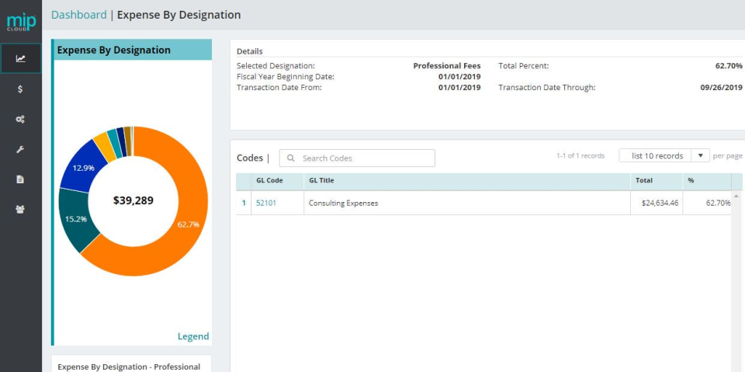The height and width of the screenshot is (372, 745).
Task: Open the list 10 records dropdown arrow
Action: pyautogui.click(x=700, y=155)
